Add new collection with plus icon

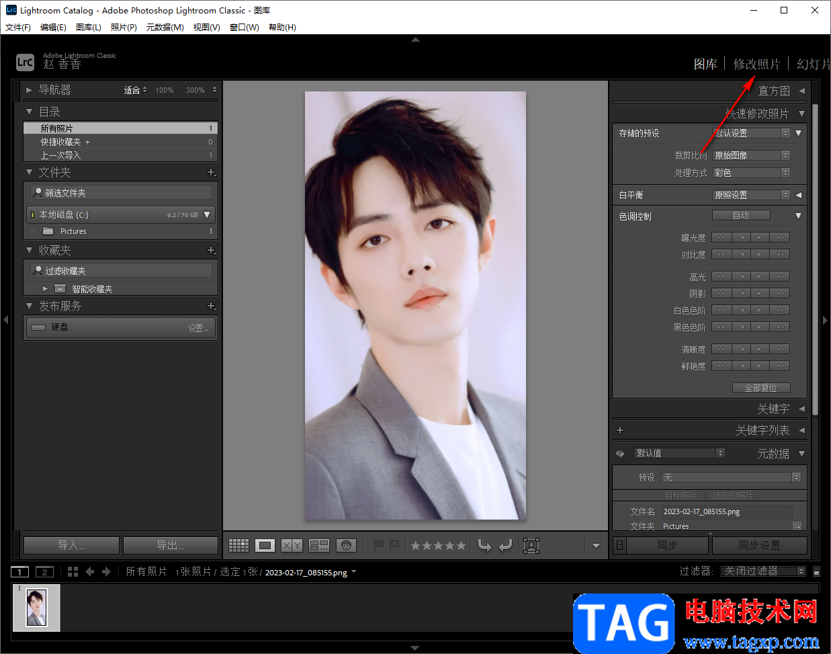[x=212, y=250]
